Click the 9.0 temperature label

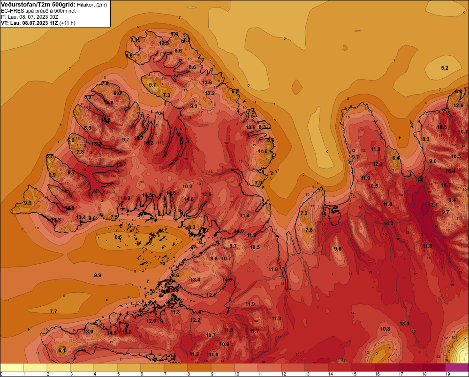point(117,93)
